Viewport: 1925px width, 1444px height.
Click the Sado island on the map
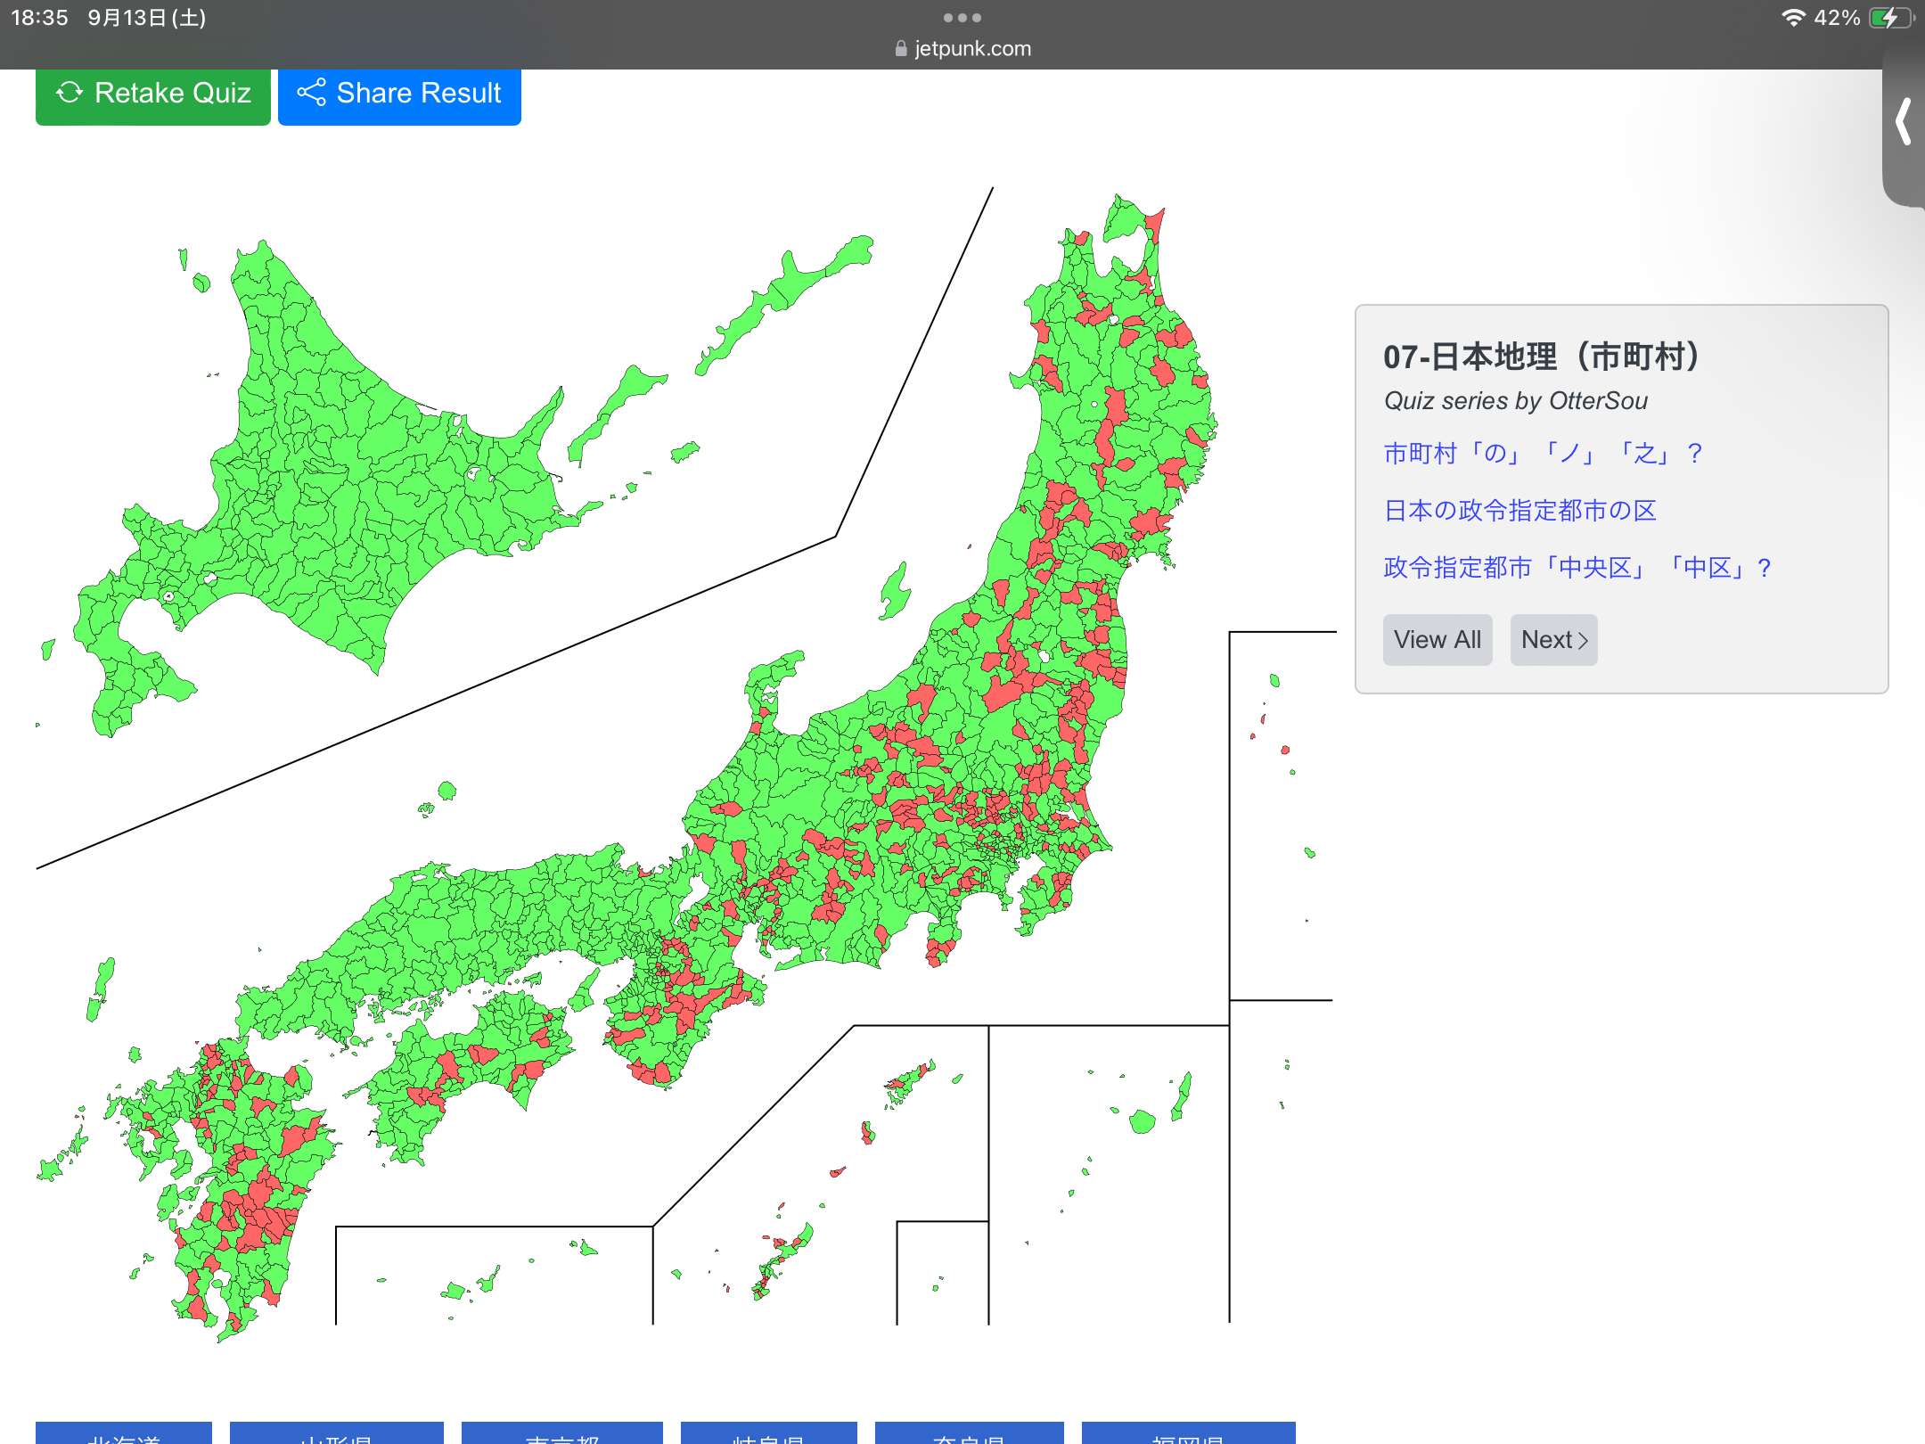coord(894,593)
